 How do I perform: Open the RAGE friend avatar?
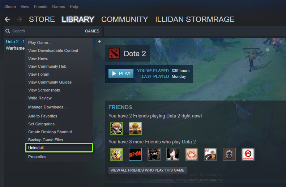click(135, 154)
